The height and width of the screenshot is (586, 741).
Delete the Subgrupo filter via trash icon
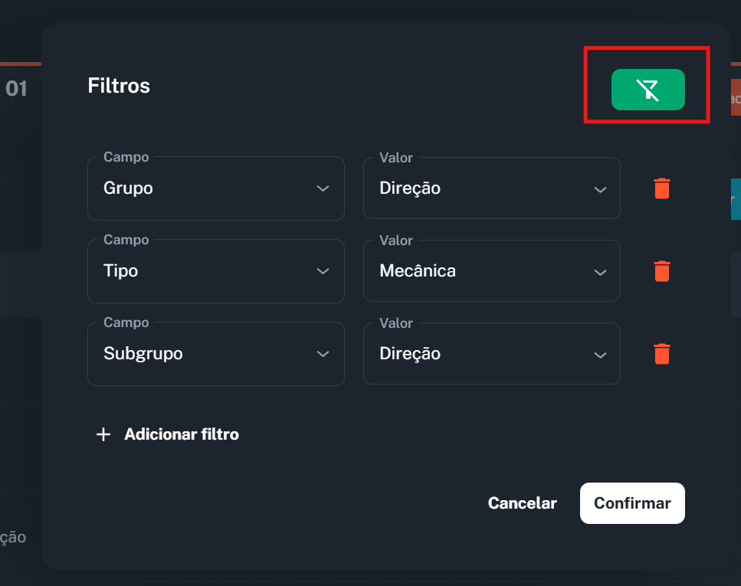tap(661, 354)
